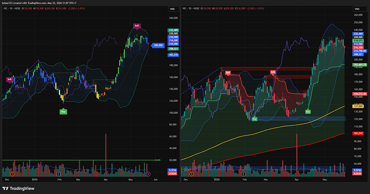Click the orange S event icon on right chart
Screen dimensions: 370x194
click(191, 174)
